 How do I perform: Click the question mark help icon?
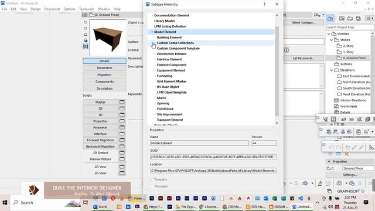click(264, 4)
